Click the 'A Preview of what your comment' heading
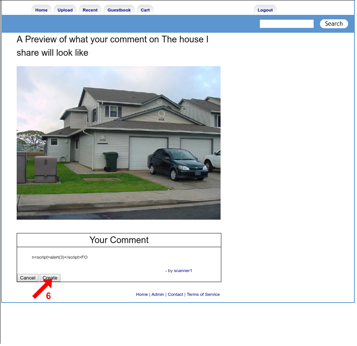This screenshot has width=357, height=346. [x=112, y=46]
